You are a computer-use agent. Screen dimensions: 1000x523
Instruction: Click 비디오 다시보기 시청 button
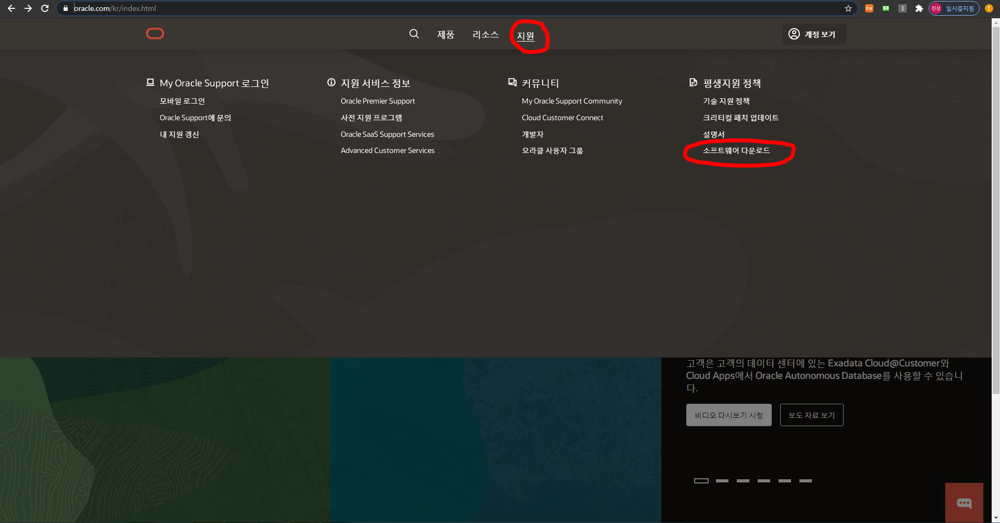tap(729, 415)
